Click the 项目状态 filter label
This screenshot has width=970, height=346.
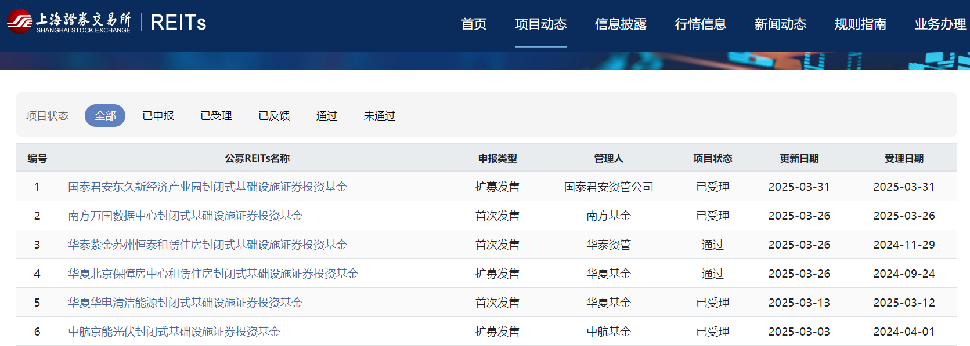[47, 116]
